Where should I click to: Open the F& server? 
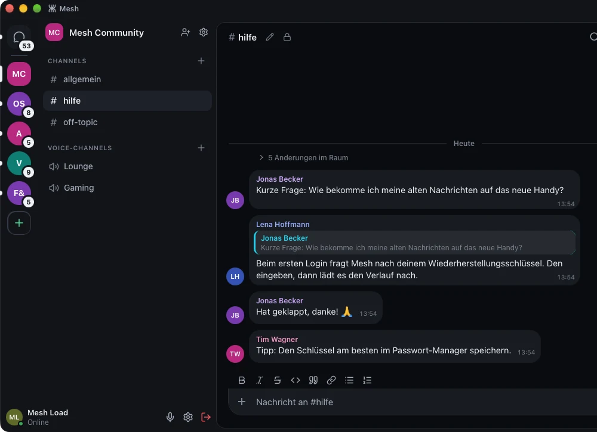pyautogui.click(x=19, y=193)
